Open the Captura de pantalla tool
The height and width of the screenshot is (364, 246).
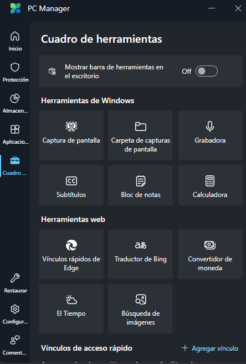[71, 135]
